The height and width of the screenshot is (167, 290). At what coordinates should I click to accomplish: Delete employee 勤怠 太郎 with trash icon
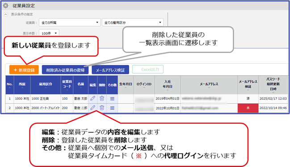[102, 98]
